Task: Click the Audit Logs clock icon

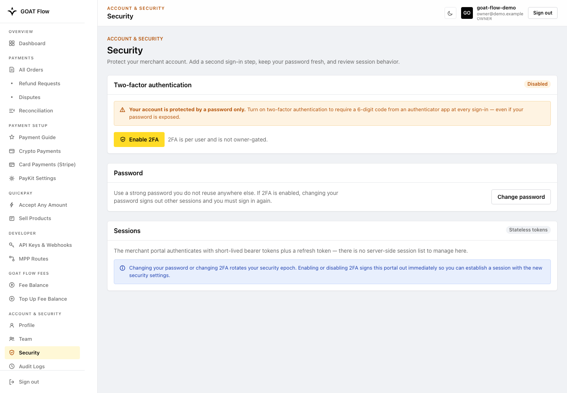Action: tap(12, 366)
